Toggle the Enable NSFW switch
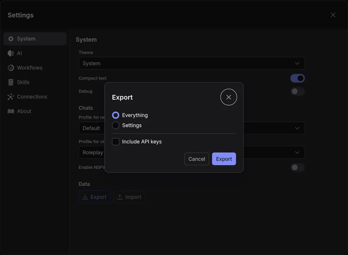 coord(297,167)
